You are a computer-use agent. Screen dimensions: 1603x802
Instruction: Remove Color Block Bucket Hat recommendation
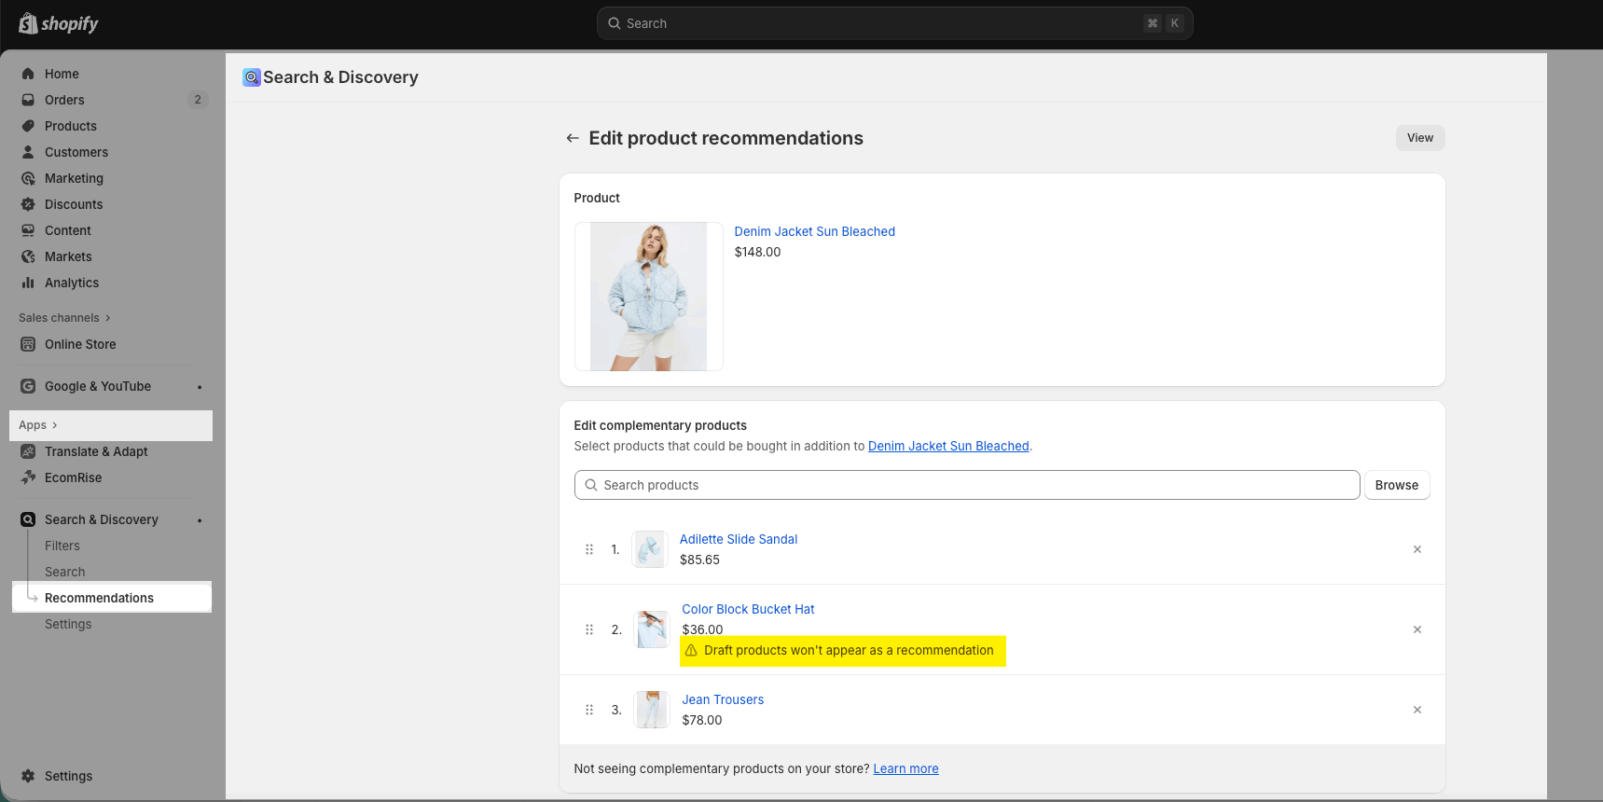coord(1416,629)
